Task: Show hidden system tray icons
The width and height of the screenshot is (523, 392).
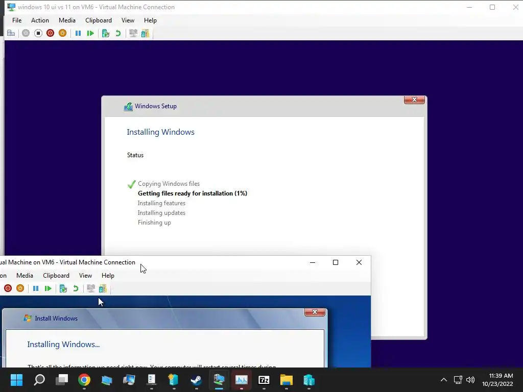Action: coord(444,380)
